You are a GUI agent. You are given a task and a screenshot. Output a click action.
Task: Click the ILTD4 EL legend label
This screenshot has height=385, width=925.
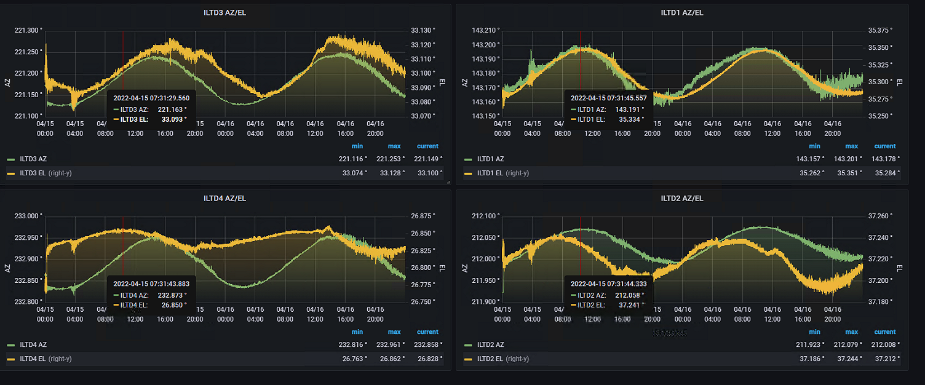point(34,359)
